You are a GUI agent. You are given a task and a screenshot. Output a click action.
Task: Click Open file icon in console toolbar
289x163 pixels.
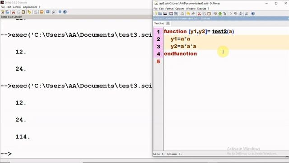coord(7,12)
